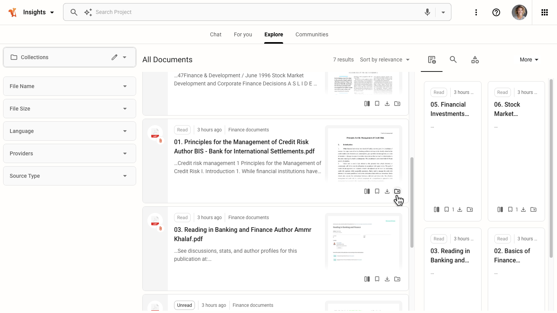Screen dimensions: 557x313
Task: Open the 06. Stock Market card title
Action: [x=507, y=109]
